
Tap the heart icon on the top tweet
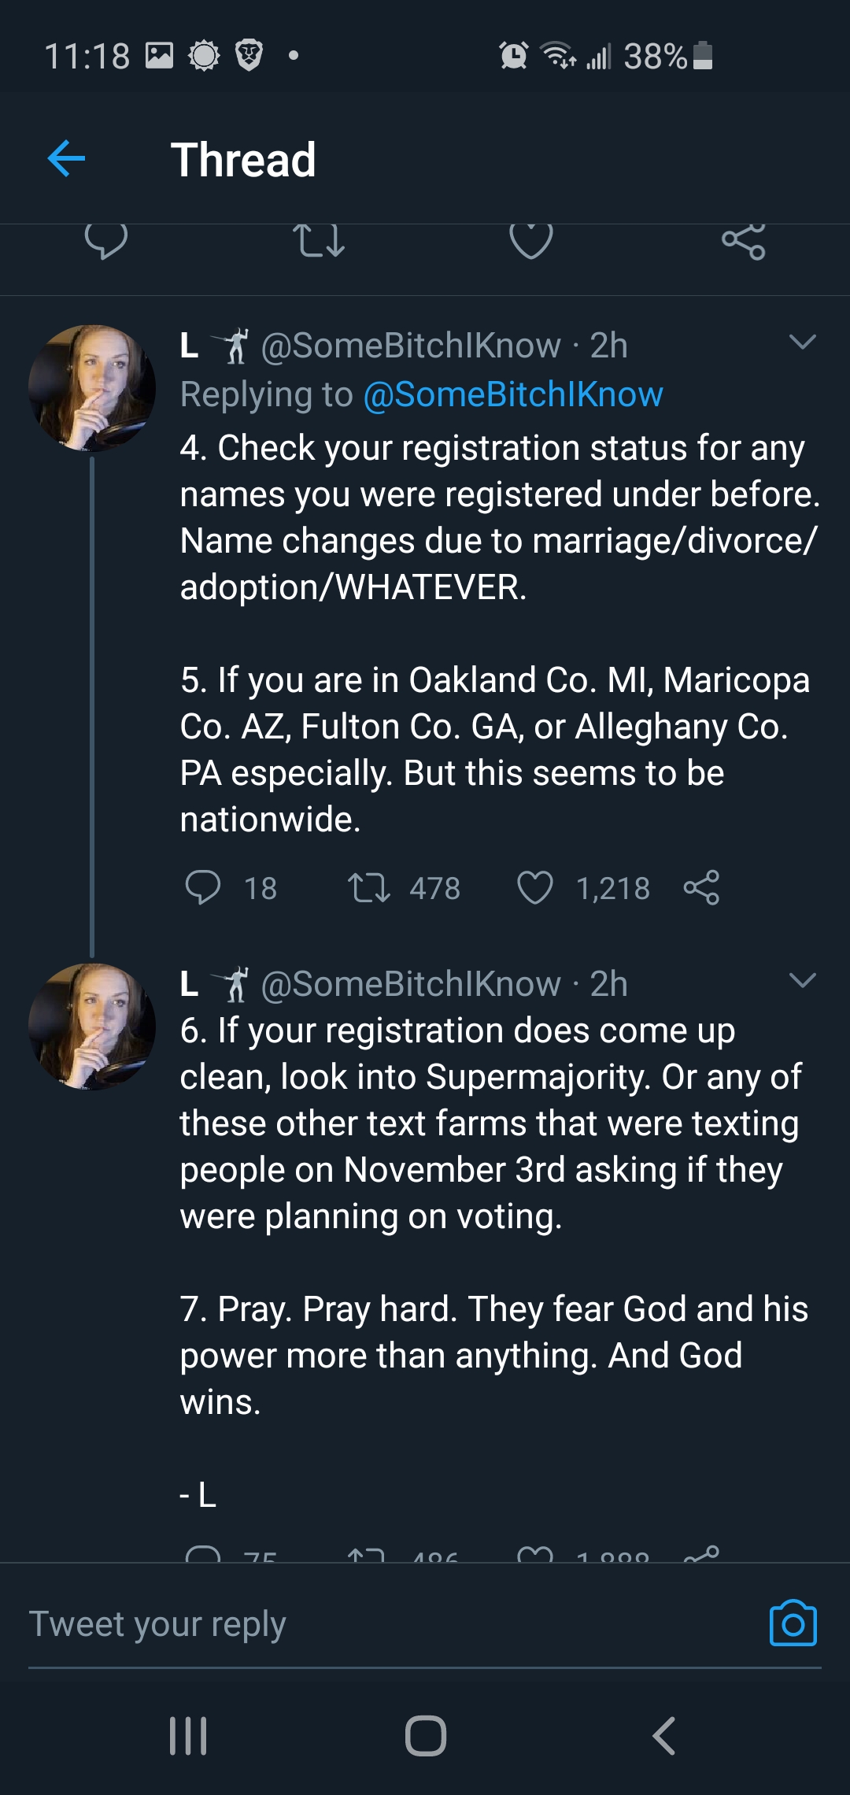(x=531, y=240)
